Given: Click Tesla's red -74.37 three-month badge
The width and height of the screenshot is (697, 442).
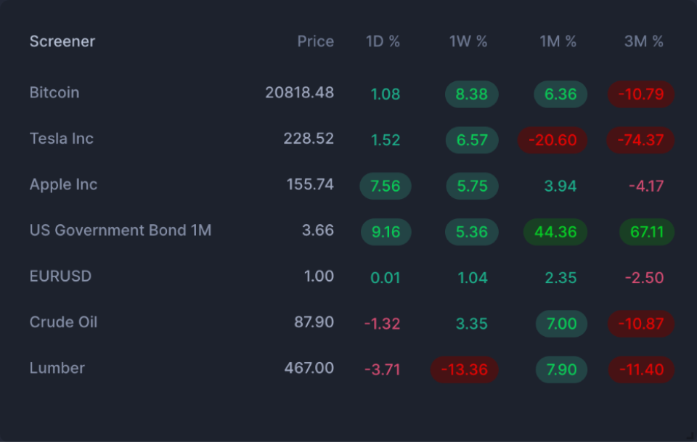Looking at the screenshot, I should pos(640,140).
